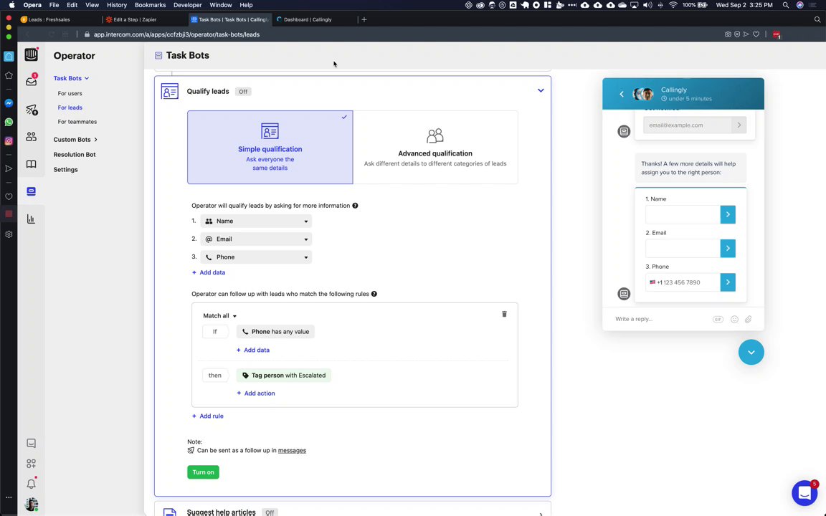
Task: Switch to Edit a Step Zapier tab
Action: [144, 19]
